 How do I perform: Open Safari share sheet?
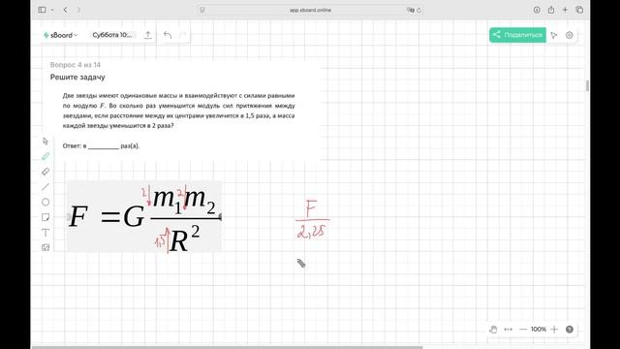click(551, 10)
